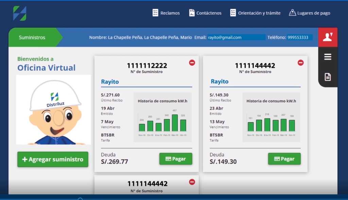Remove suministro 1111112222 with its red minus
The height and width of the screenshot is (200, 348).
click(192, 63)
